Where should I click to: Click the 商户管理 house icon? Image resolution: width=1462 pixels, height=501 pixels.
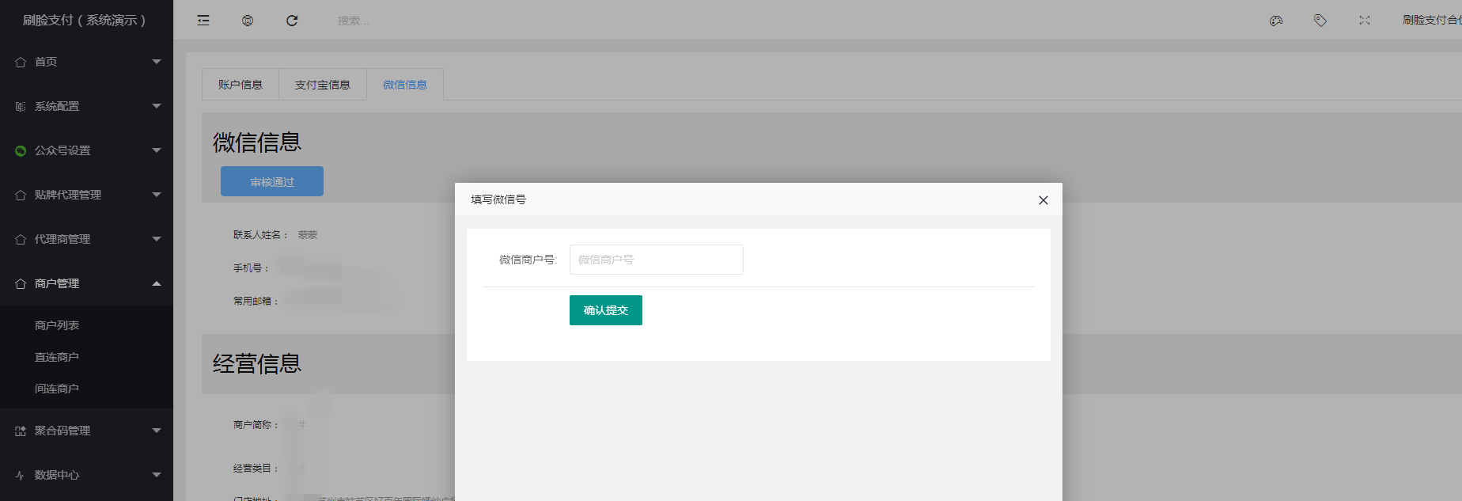point(21,283)
